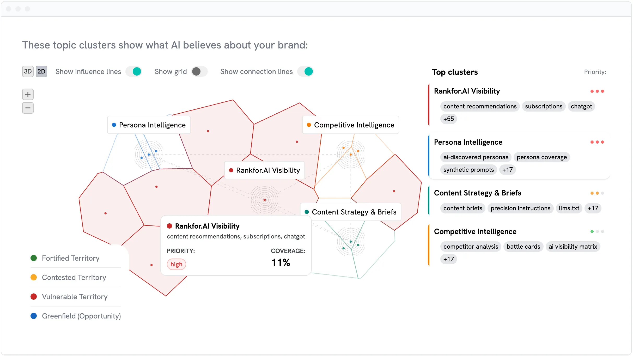Switch to 3D view mode
This screenshot has height=356, width=633.
(x=28, y=71)
